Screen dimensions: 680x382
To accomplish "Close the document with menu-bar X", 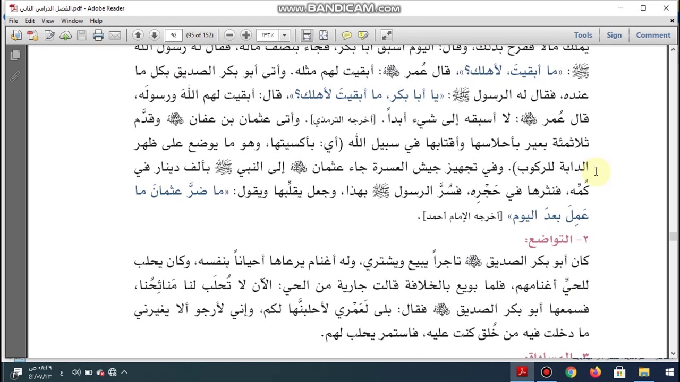I will coord(672,21).
